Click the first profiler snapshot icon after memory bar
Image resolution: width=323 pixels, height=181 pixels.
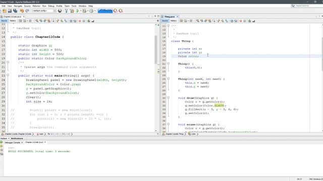coord(116,11)
